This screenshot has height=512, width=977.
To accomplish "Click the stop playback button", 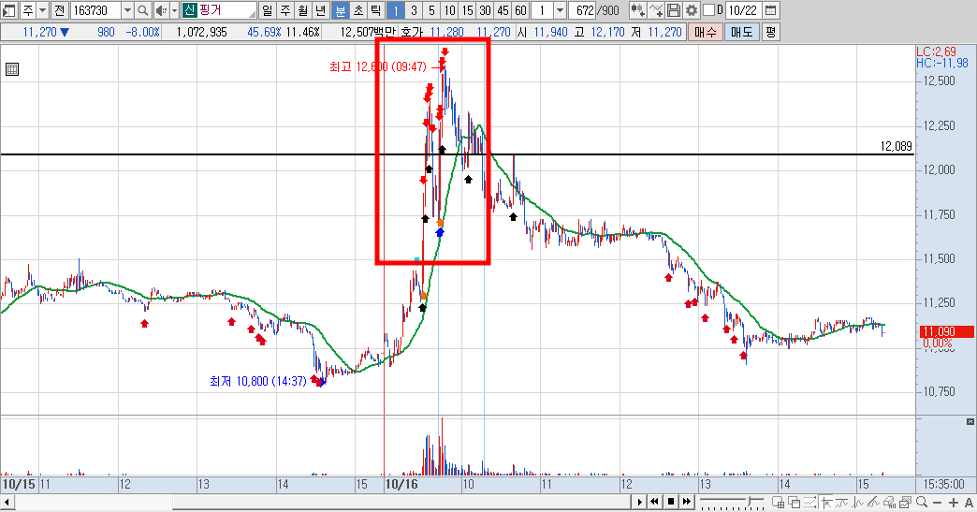I will (671, 502).
